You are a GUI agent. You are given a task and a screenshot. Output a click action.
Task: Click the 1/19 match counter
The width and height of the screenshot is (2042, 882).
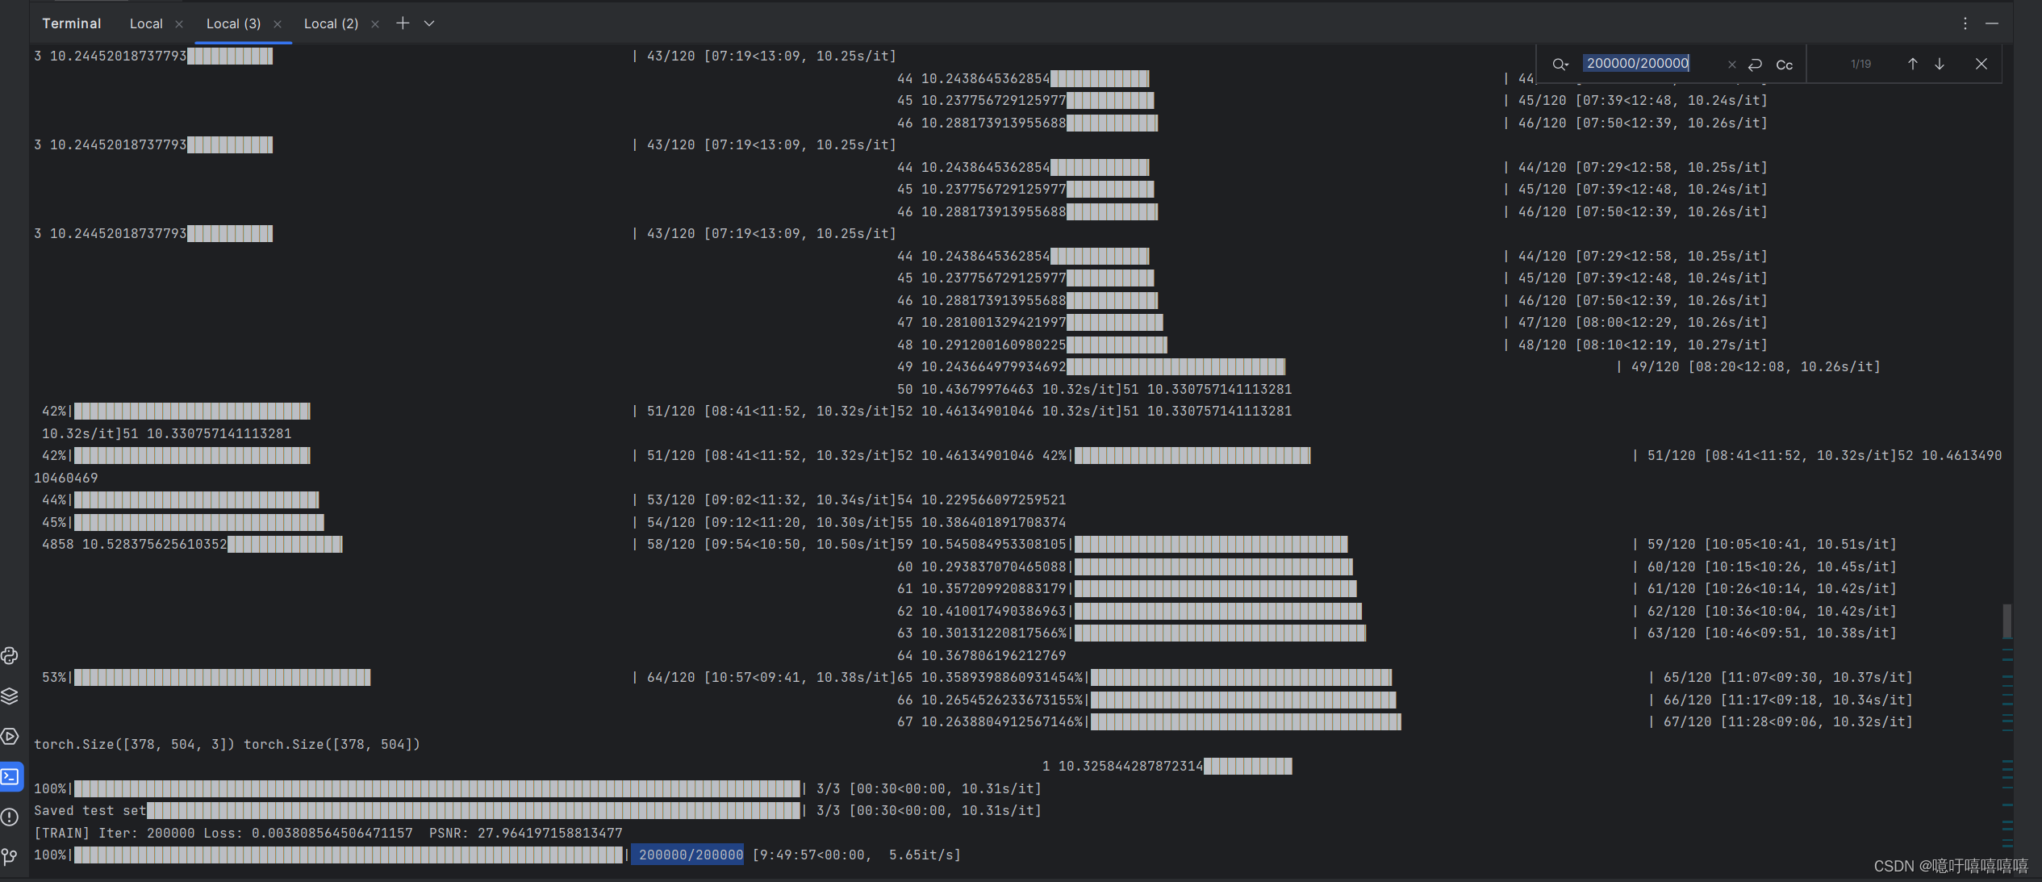pyautogui.click(x=1860, y=64)
